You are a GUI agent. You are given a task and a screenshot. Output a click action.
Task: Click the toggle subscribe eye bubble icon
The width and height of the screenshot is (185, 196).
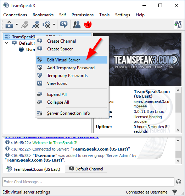tap(64, 24)
